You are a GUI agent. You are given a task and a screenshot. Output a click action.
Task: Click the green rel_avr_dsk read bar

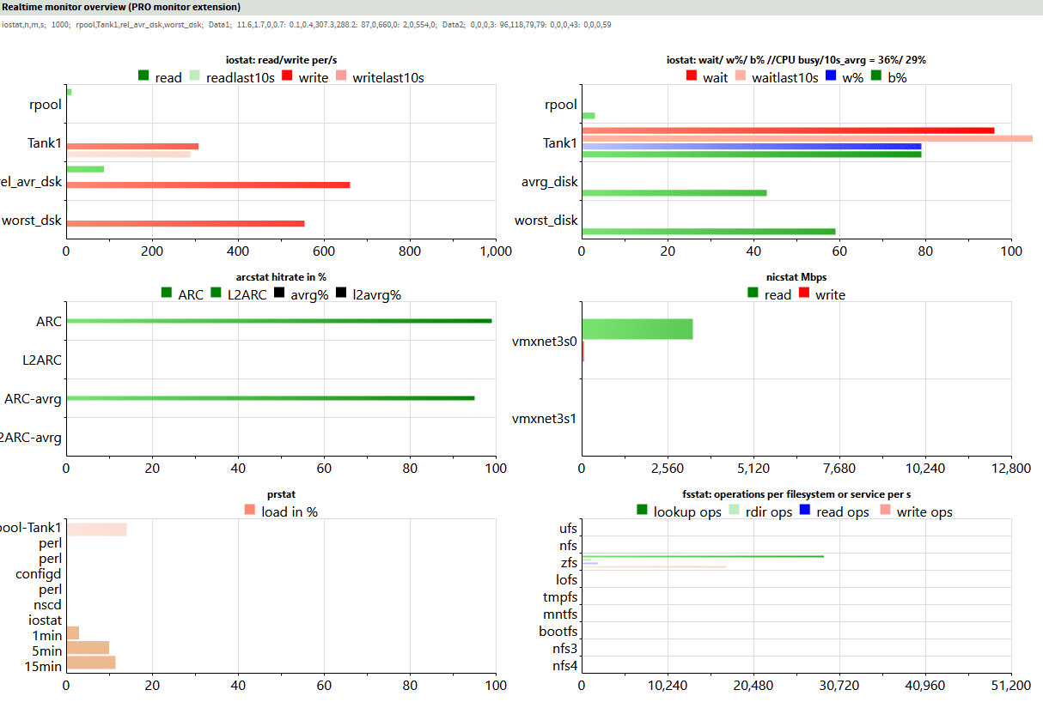pos(85,169)
